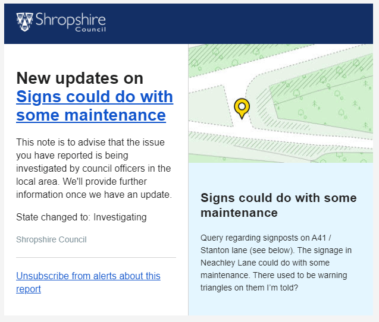
Task: Click the small "Council" text under Shropshire
Action: [x=91, y=30]
